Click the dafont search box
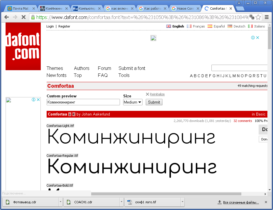The height and width of the screenshot is (210, 273). 239,68
